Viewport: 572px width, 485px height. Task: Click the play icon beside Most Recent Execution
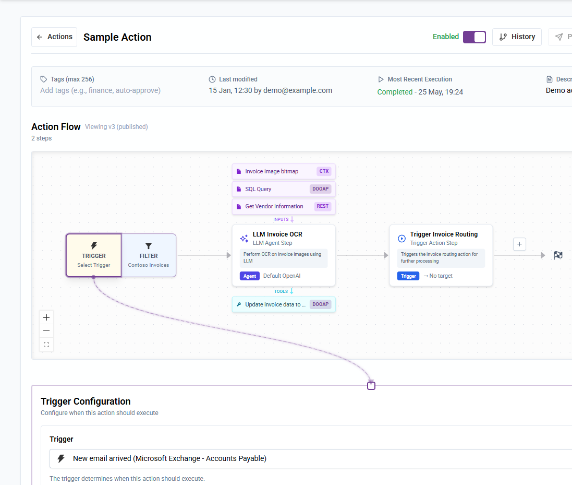(381, 79)
